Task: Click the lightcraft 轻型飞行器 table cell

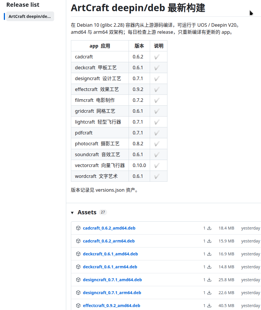Action: (x=100, y=122)
